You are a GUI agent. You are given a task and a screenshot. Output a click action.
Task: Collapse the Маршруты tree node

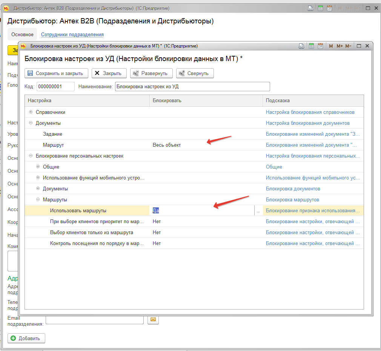(x=38, y=199)
